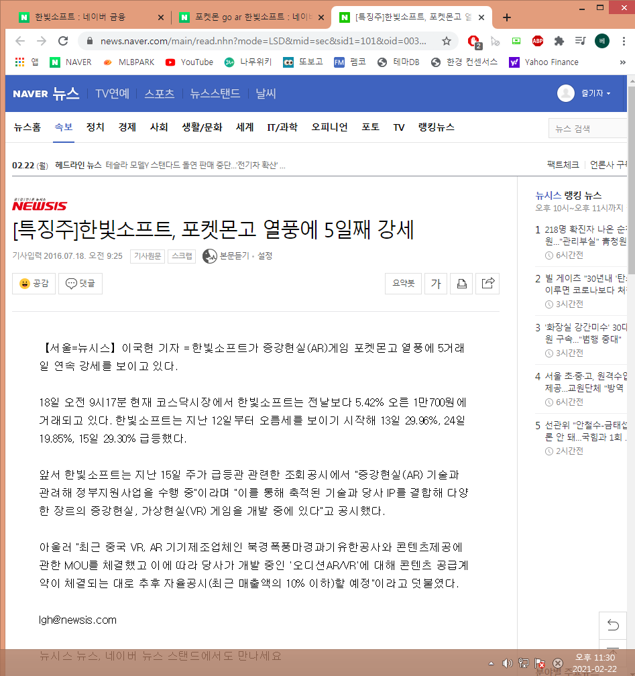Click the NAVER 뉴스 logo

46,94
